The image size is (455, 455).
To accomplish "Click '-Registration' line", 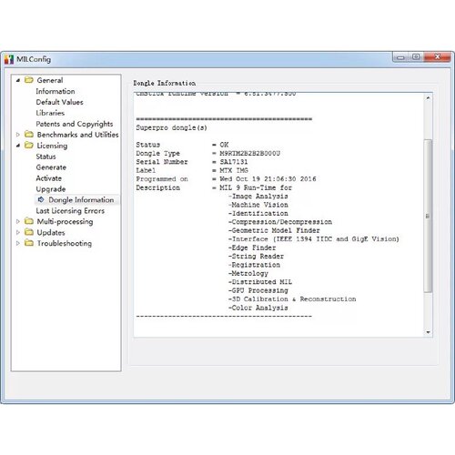I will tap(254, 265).
